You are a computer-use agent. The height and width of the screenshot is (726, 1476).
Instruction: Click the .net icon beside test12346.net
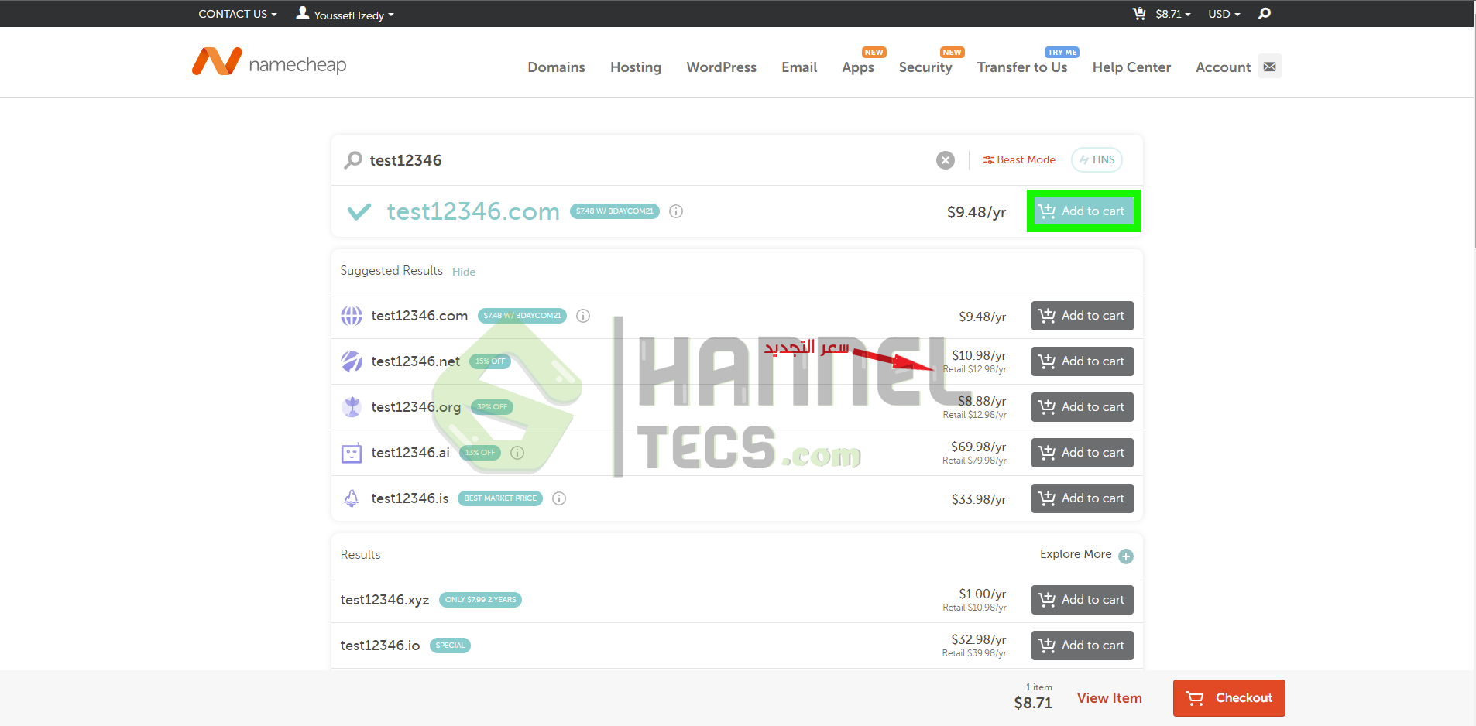coord(352,361)
